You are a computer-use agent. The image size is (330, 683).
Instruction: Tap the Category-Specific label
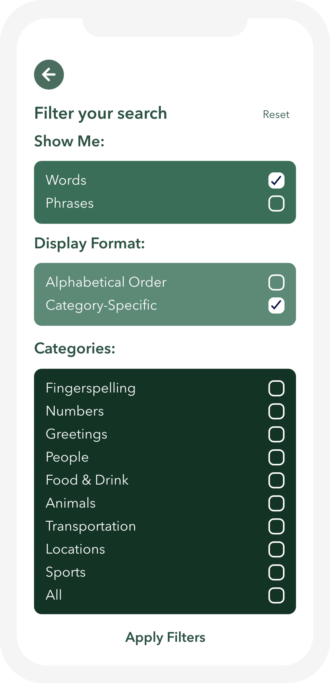pos(101,305)
